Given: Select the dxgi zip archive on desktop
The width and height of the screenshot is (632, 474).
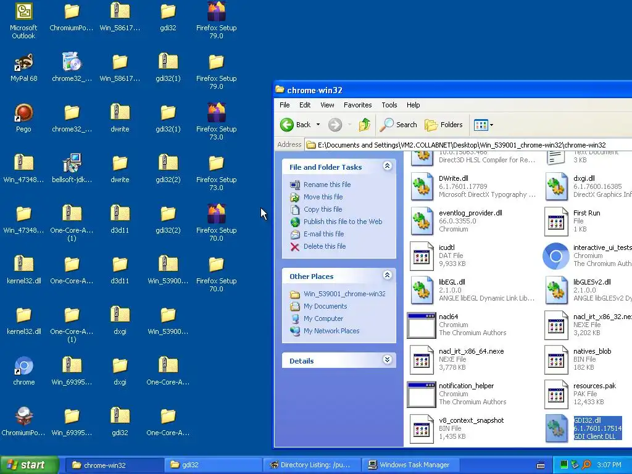Looking at the screenshot, I should pyautogui.click(x=120, y=321).
